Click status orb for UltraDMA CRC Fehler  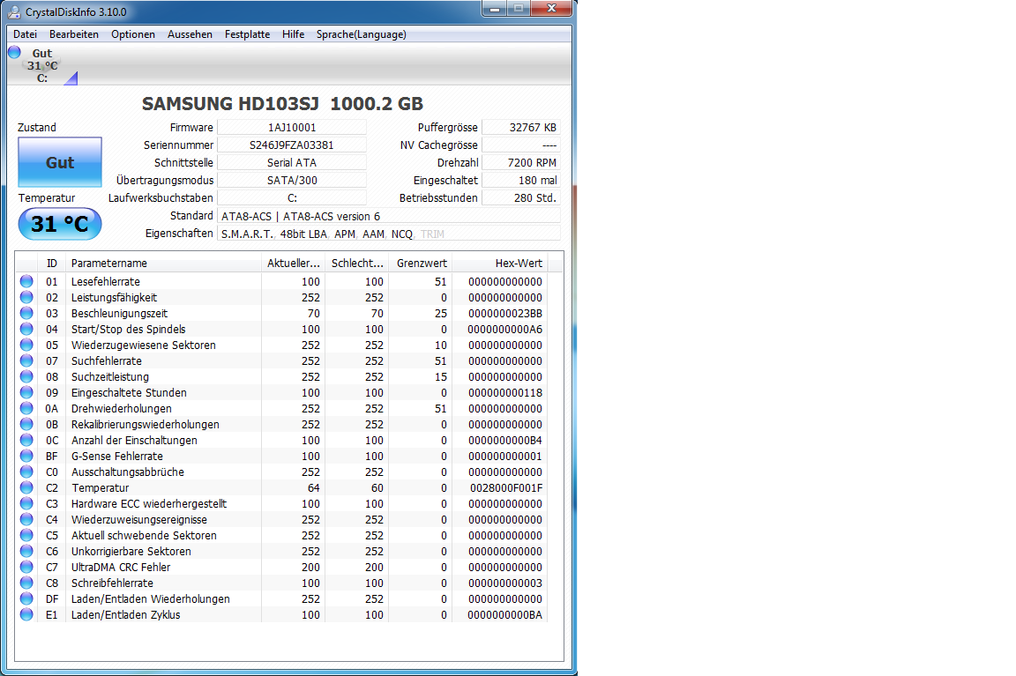(x=26, y=567)
